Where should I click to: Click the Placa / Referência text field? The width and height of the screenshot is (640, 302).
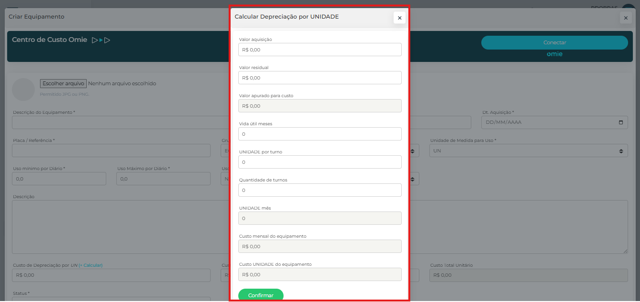coord(111,151)
